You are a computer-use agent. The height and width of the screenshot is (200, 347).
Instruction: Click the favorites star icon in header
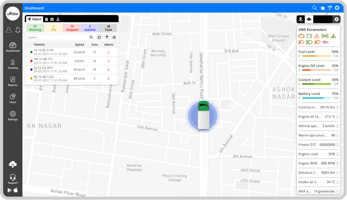coord(322,8)
